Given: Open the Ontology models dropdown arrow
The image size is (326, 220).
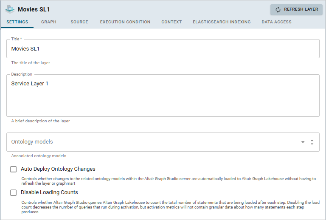Looking at the screenshot, I should pyautogui.click(x=303, y=142).
